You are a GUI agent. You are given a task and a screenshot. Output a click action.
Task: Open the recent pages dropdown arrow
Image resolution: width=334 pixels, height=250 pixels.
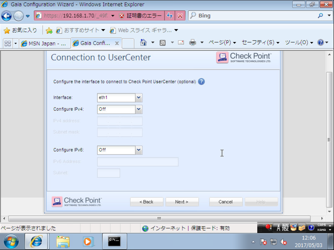(28, 16)
